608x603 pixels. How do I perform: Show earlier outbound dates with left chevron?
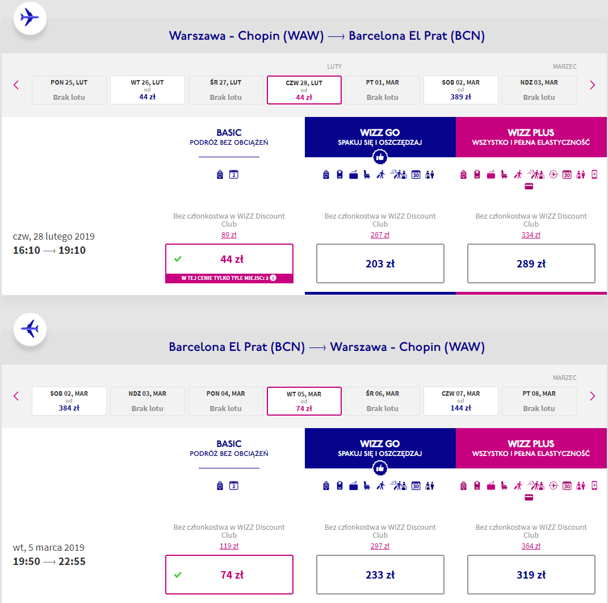[x=16, y=85]
